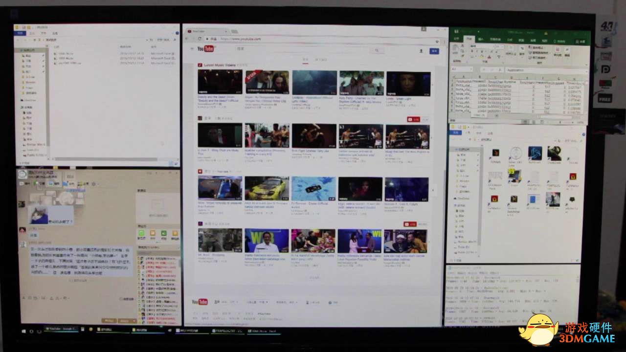
Task: Switch to YouTube Chrome on the taskbar
Action: tap(61, 330)
